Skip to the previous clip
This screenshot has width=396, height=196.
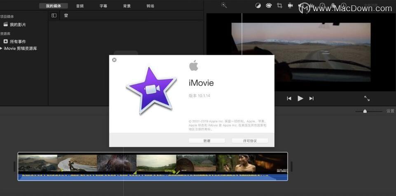coord(289,98)
